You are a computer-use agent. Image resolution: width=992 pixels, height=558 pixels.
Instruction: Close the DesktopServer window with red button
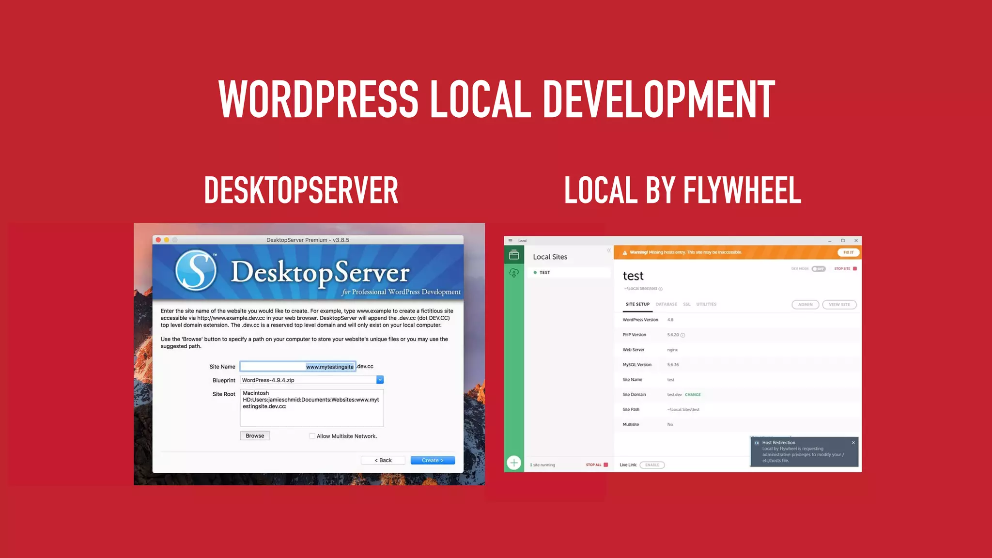[x=158, y=240]
